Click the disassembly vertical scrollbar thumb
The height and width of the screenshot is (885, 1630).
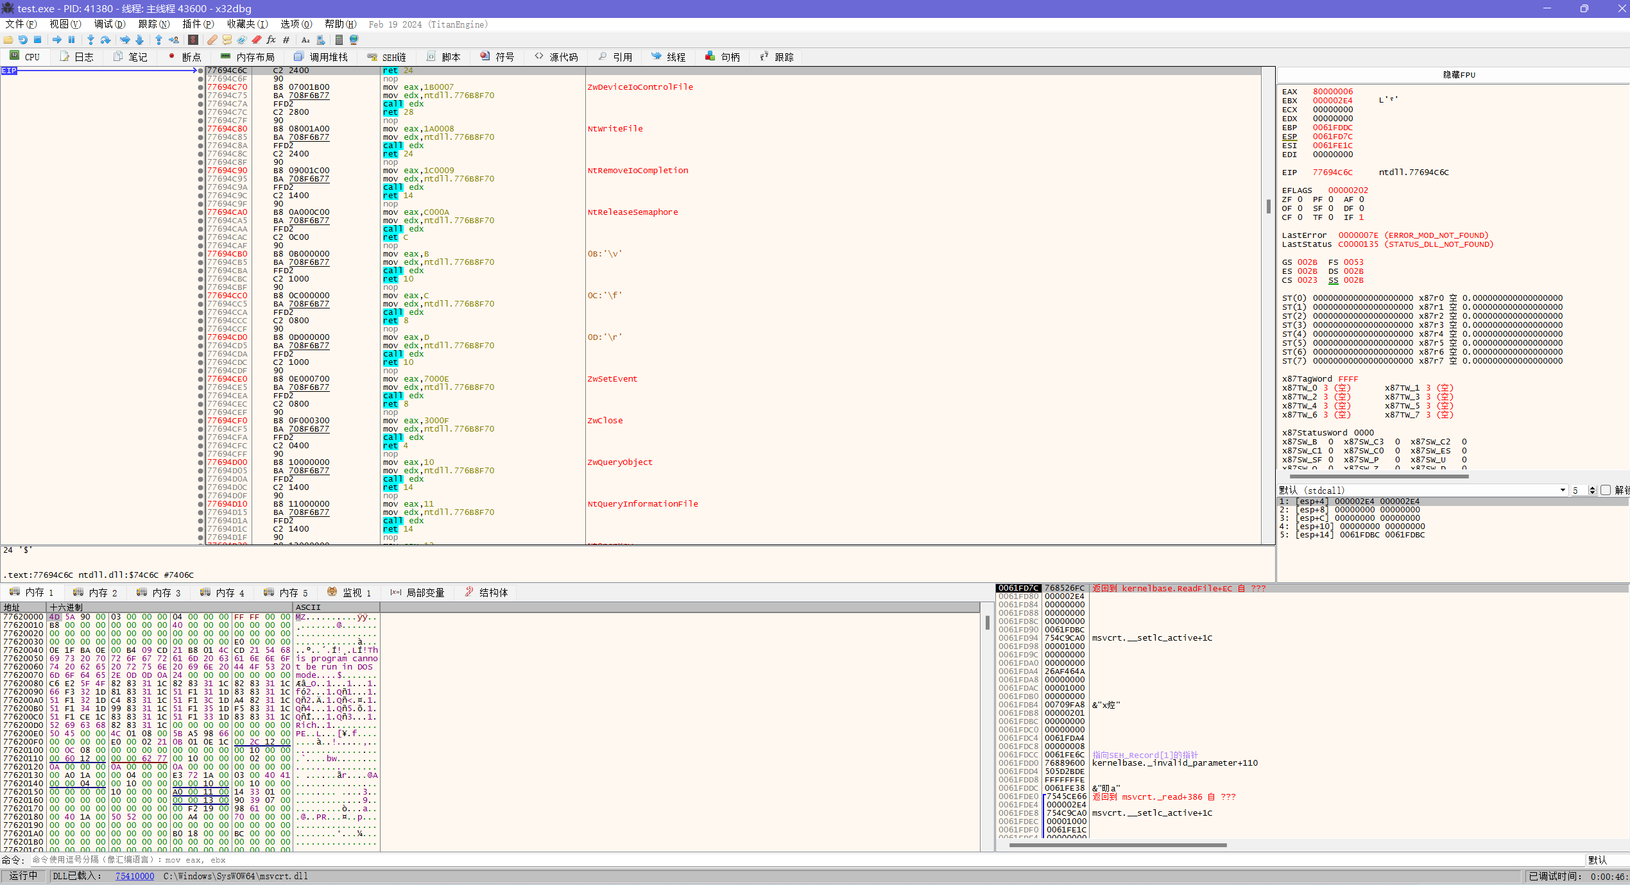1268,206
